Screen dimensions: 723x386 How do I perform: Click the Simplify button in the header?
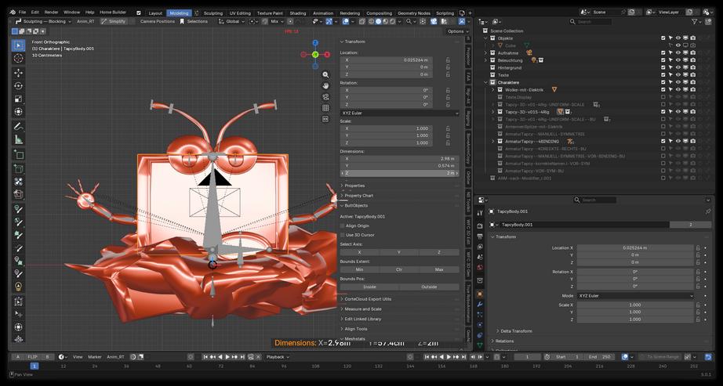coord(114,22)
